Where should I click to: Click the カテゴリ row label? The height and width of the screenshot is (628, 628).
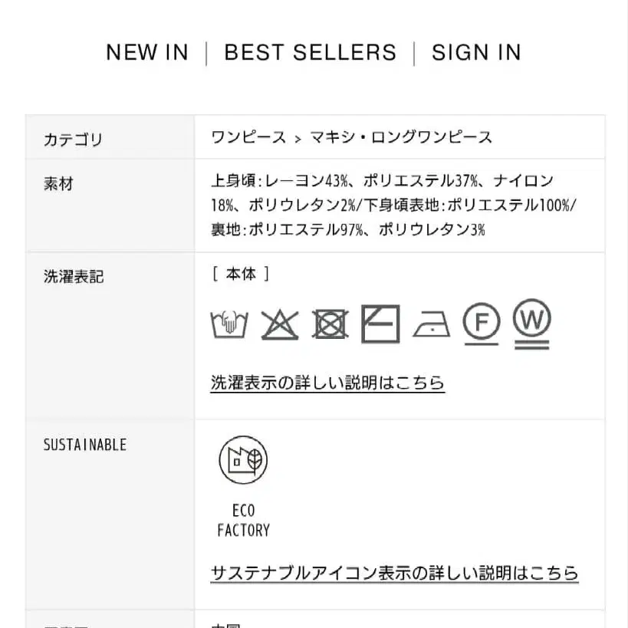[73, 140]
